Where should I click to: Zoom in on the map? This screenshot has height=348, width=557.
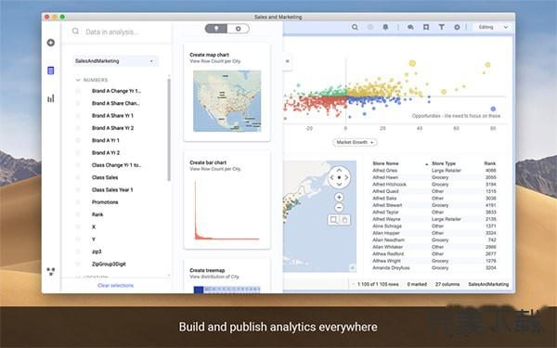coord(339,197)
